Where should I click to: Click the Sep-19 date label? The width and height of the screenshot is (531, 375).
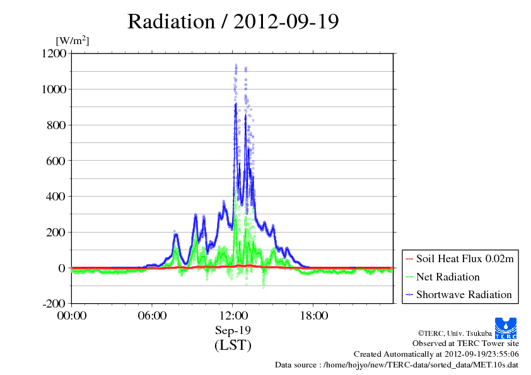(233, 330)
